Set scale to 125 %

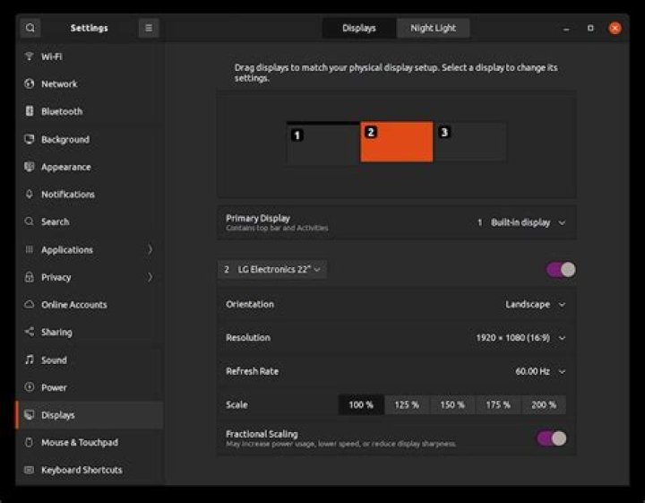pyautogui.click(x=407, y=404)
